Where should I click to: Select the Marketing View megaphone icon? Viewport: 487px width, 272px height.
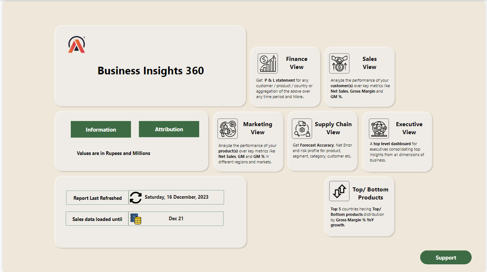(227, 128)
